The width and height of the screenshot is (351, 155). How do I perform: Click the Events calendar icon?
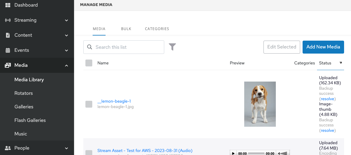click(8, 50)
